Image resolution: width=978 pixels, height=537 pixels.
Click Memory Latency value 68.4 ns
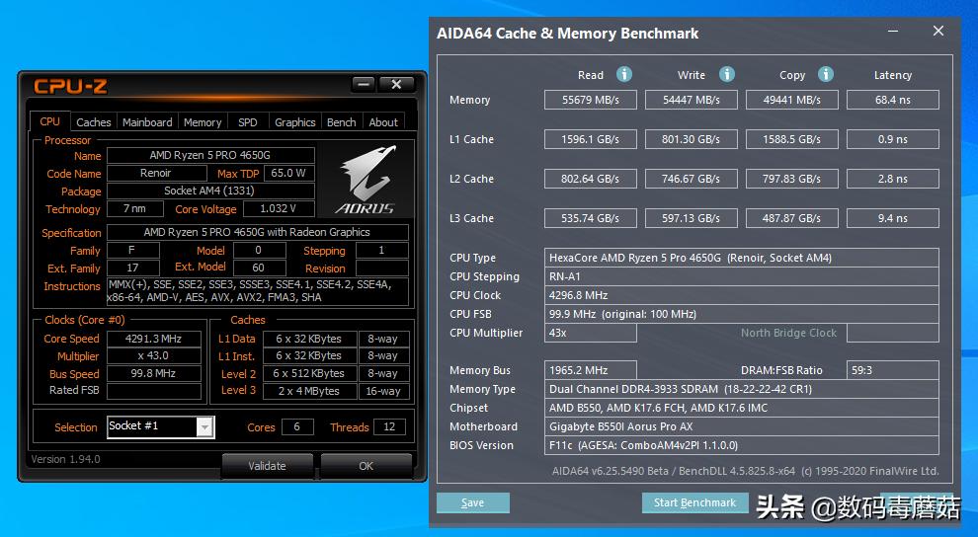(893, 100)
